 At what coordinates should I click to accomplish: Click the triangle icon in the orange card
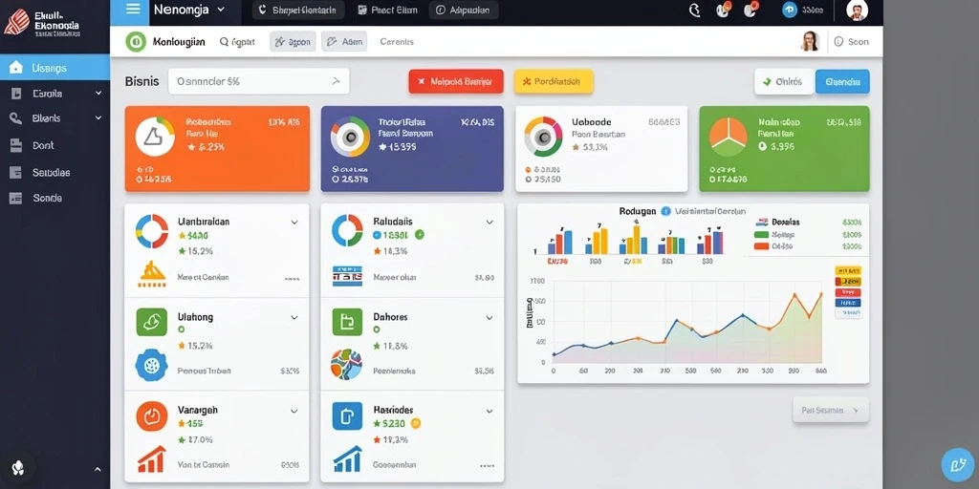[155, 137]
